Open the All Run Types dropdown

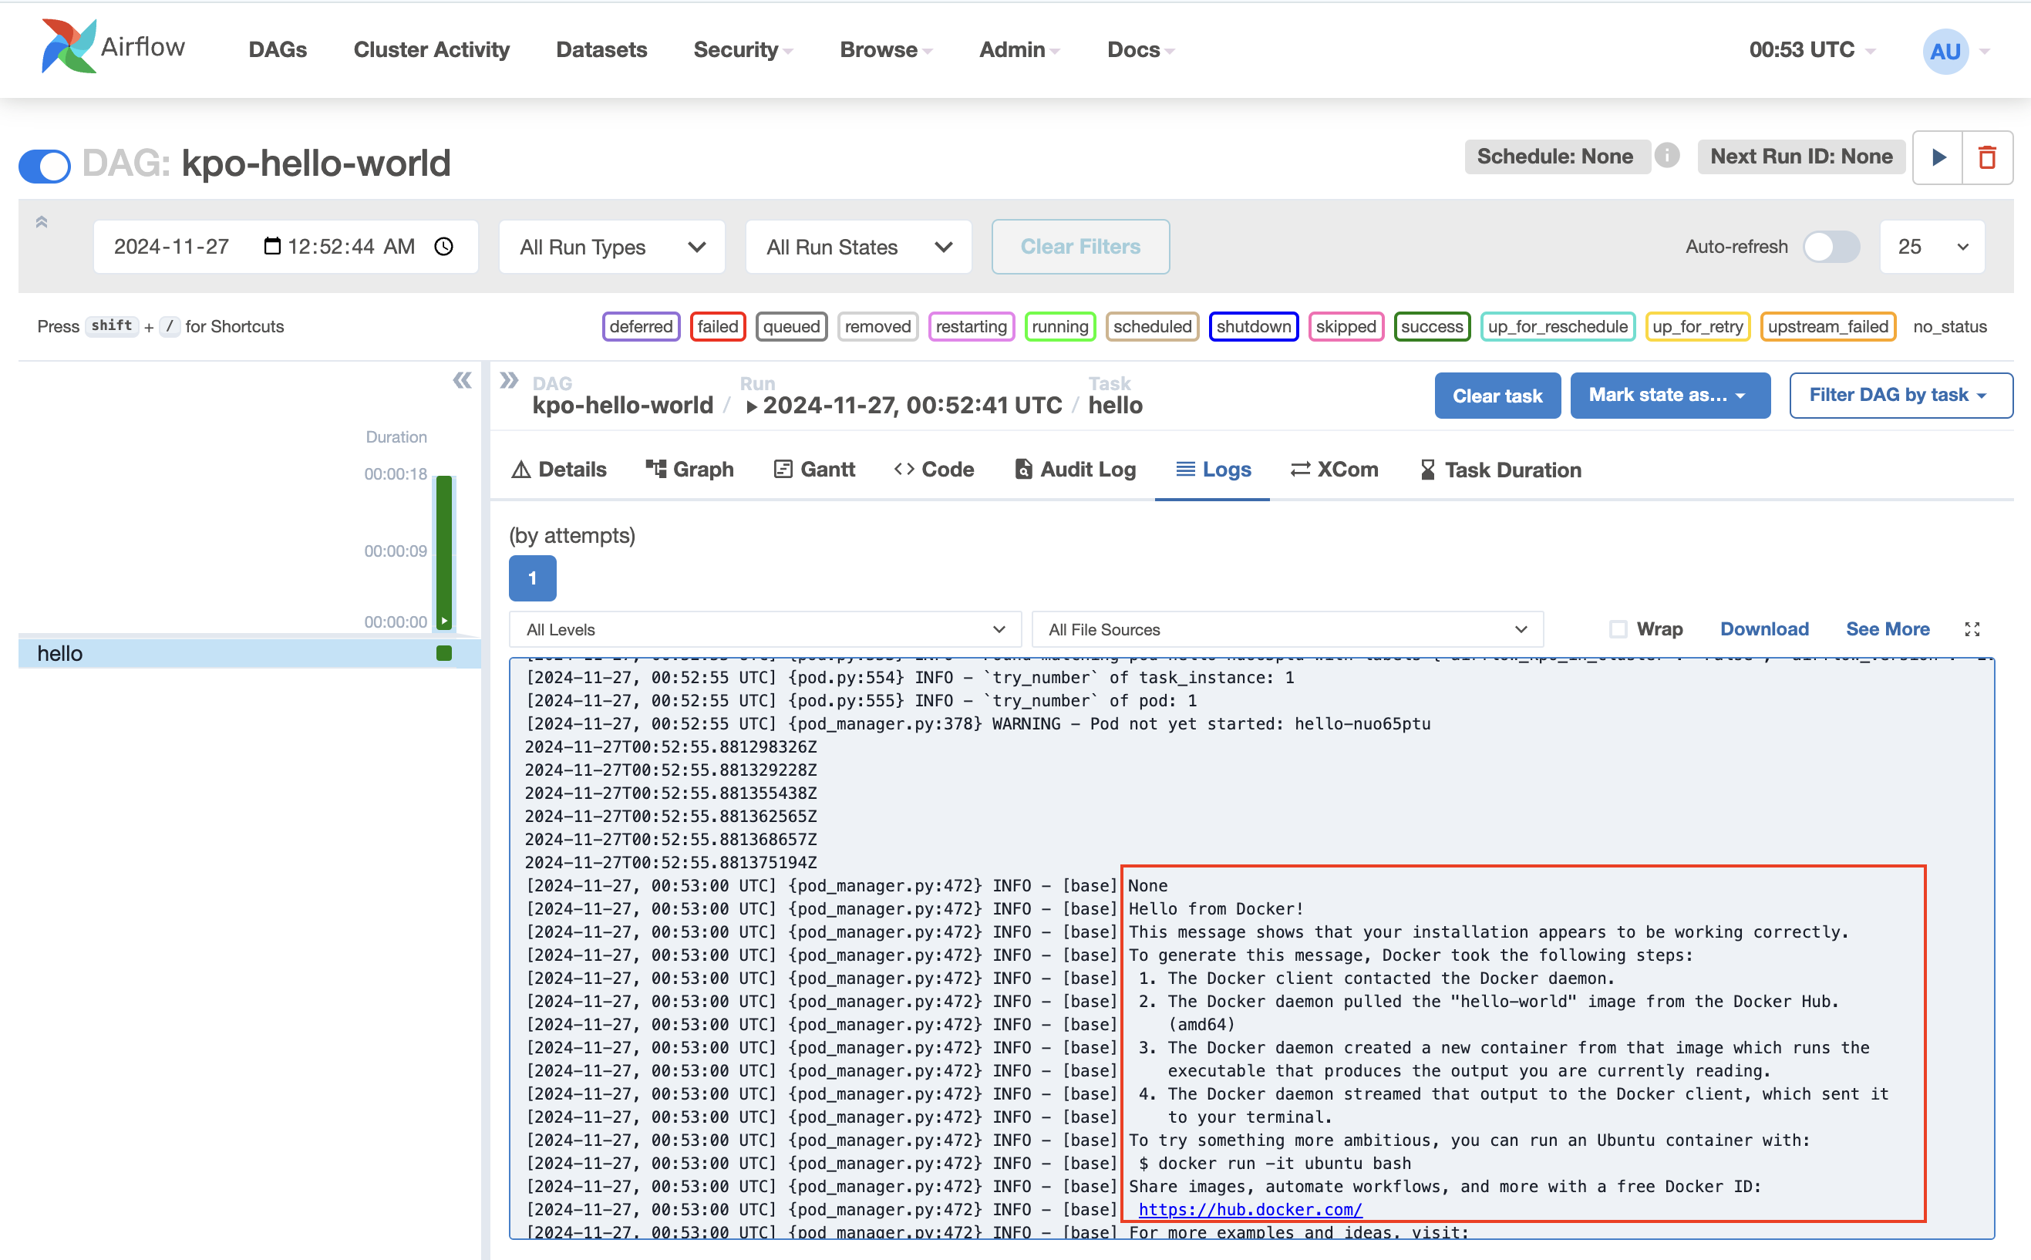(612, 247)
